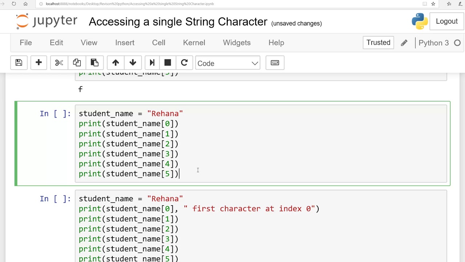Move selected cell down arrow
Viewport: 465px width, 262px height.
click(x=133, y=63)
